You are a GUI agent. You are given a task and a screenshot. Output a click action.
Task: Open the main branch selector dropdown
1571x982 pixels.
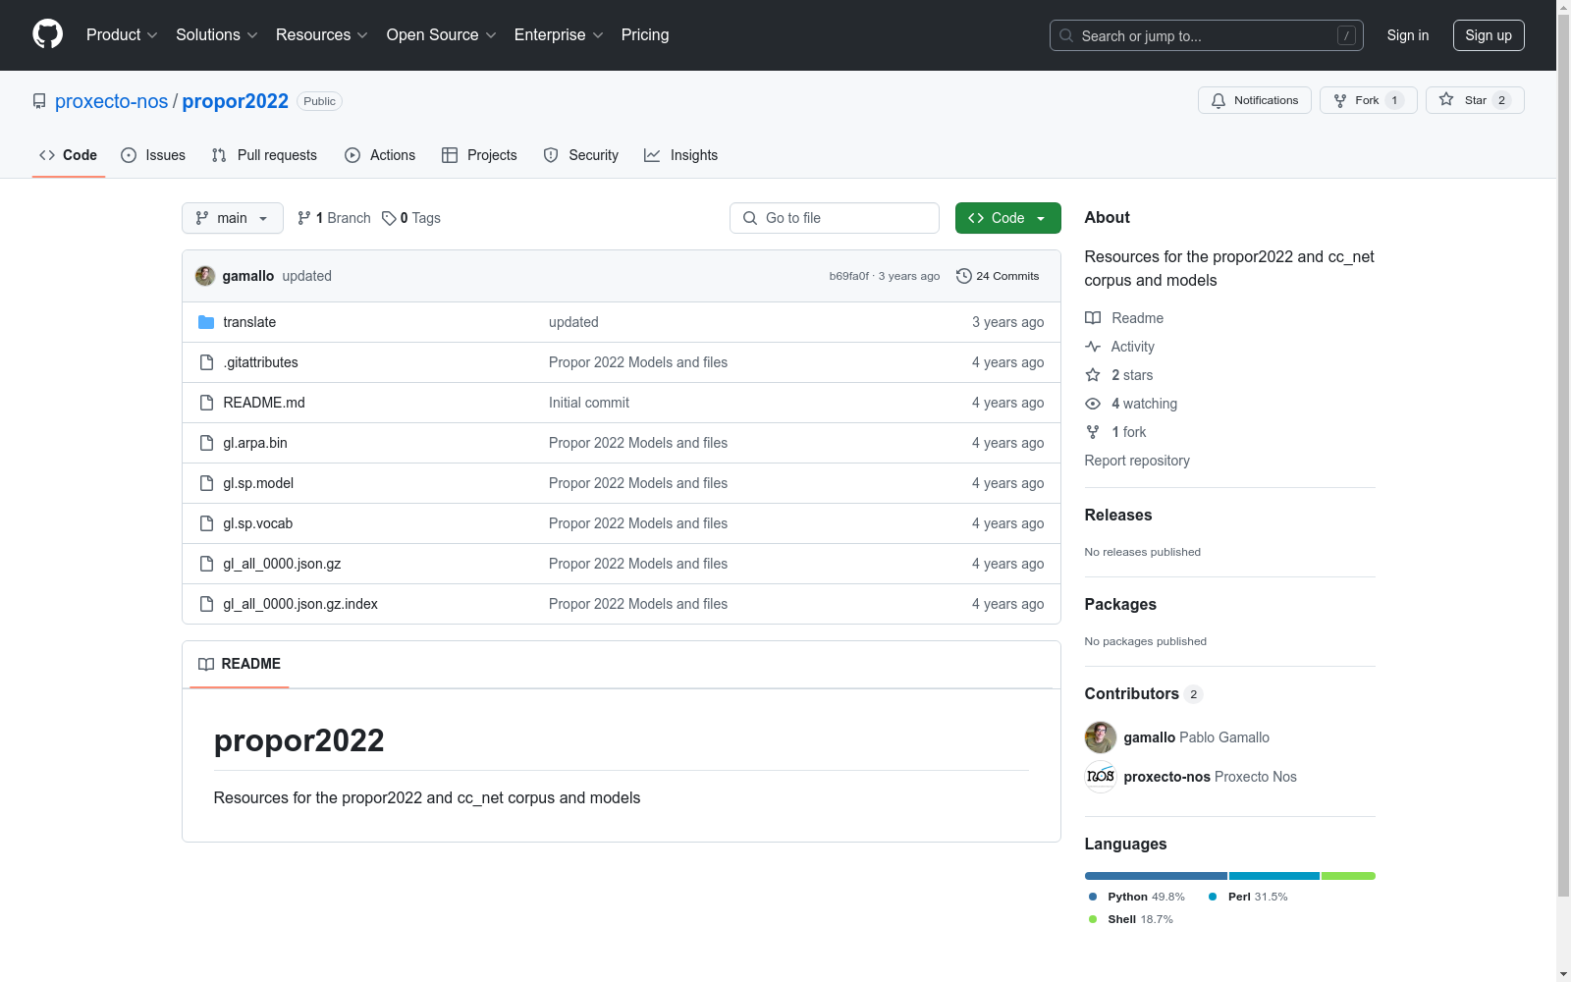[233, 218]
